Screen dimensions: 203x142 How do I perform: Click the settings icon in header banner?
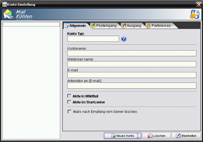click(195, 14)
